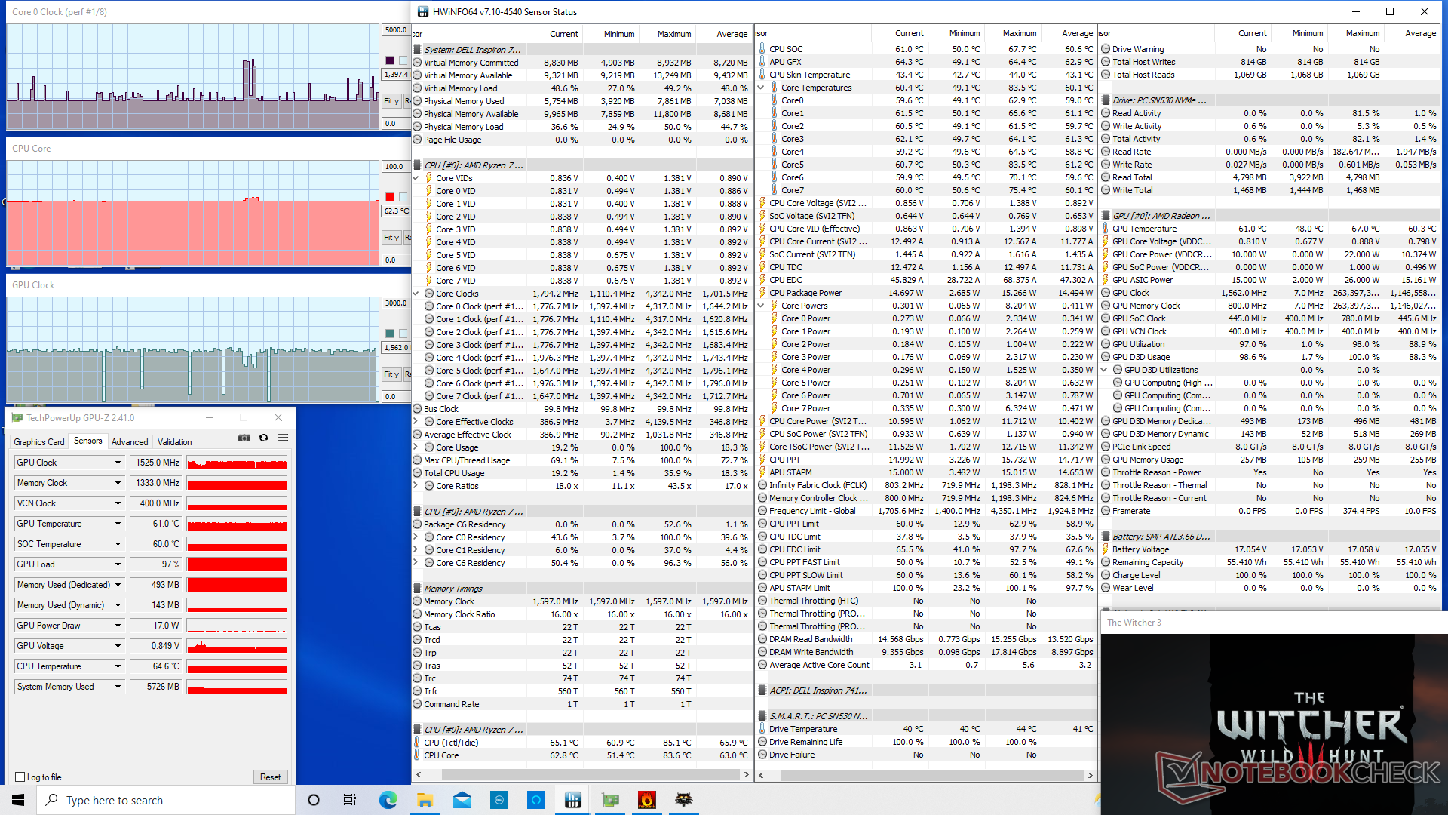This screenshot has height=815, width=1448.
Task: Click the GPU-Z refresh icon
Action: point(263,438)
